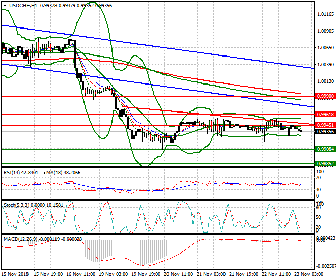Screen dimensions: 336x280
Task: Click the current price label 0.99356
Action: point(325,132)
